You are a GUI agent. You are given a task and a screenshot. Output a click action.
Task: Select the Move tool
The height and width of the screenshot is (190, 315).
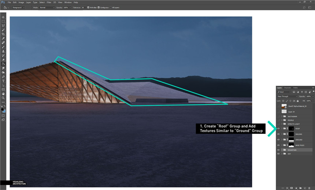click(3, 17)
